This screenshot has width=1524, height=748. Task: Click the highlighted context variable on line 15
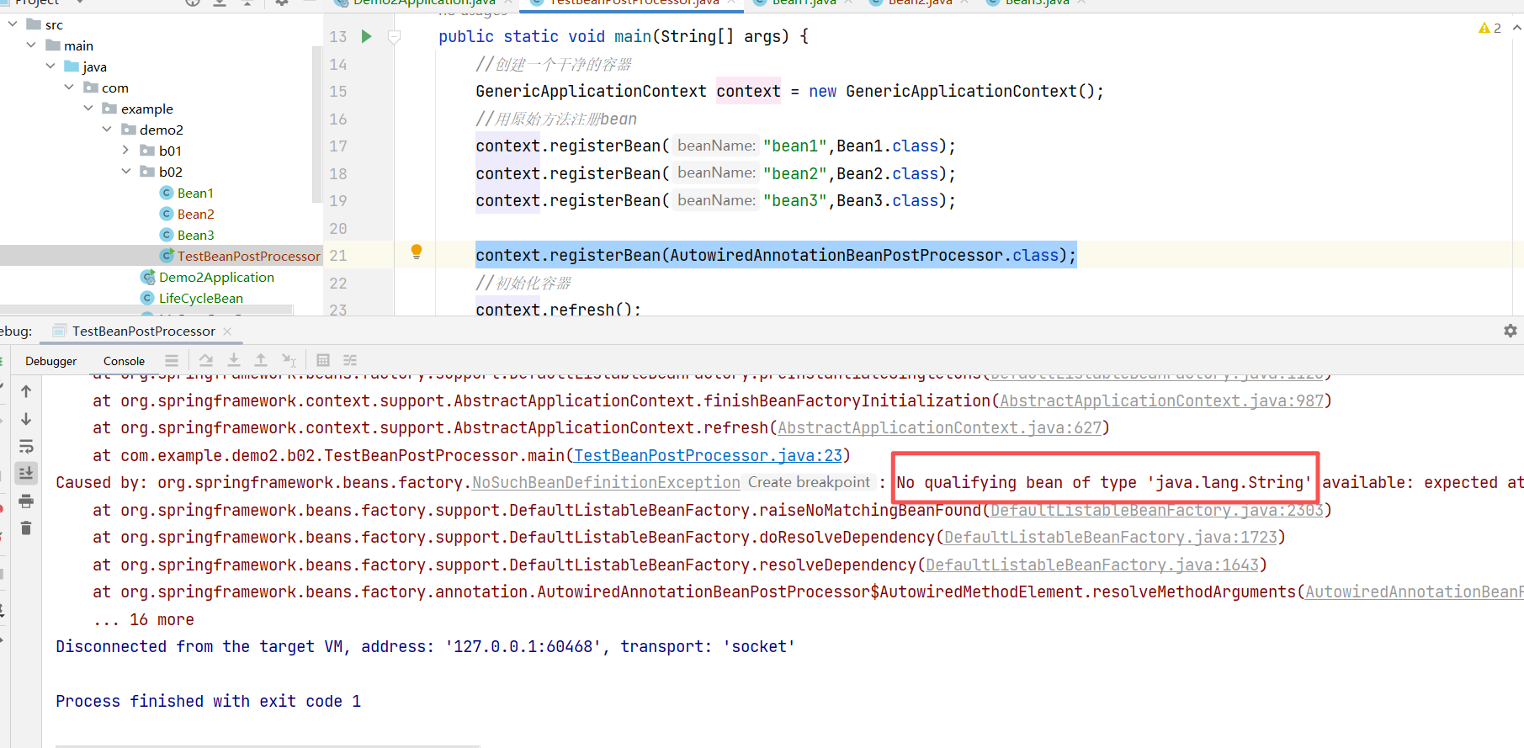pyautogui.click(x=748, y=91)
